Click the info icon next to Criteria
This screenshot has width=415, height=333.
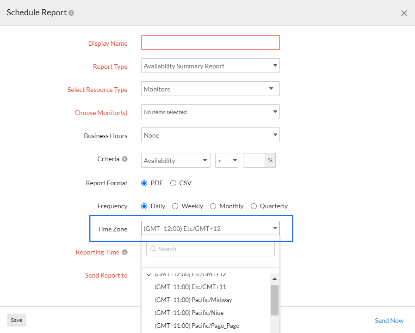[x=124, y=159]
